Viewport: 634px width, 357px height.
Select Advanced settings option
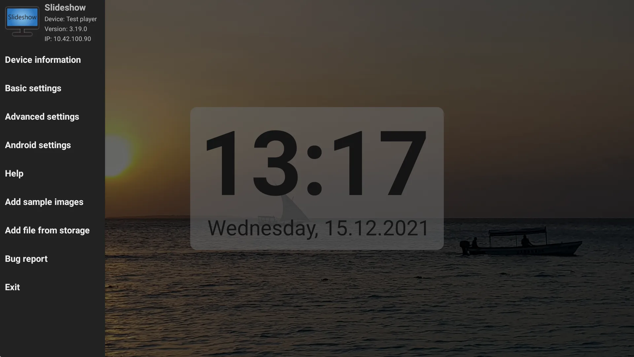(42, 116)
